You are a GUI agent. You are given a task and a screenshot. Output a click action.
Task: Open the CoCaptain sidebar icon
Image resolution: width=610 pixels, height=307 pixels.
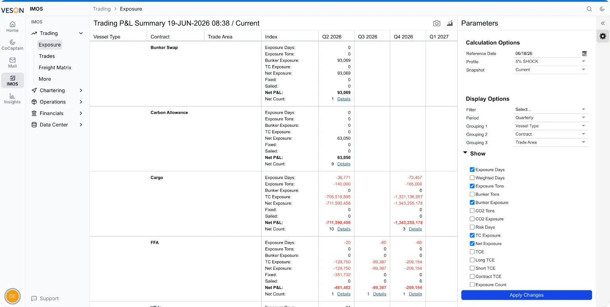pos(12,45)
